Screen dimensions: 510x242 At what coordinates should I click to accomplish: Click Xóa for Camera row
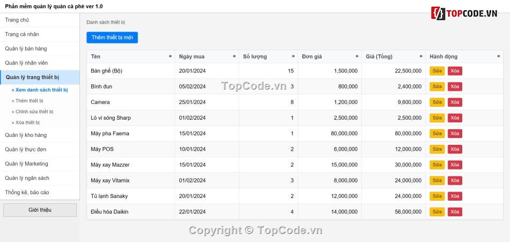(x=455, y=102)
